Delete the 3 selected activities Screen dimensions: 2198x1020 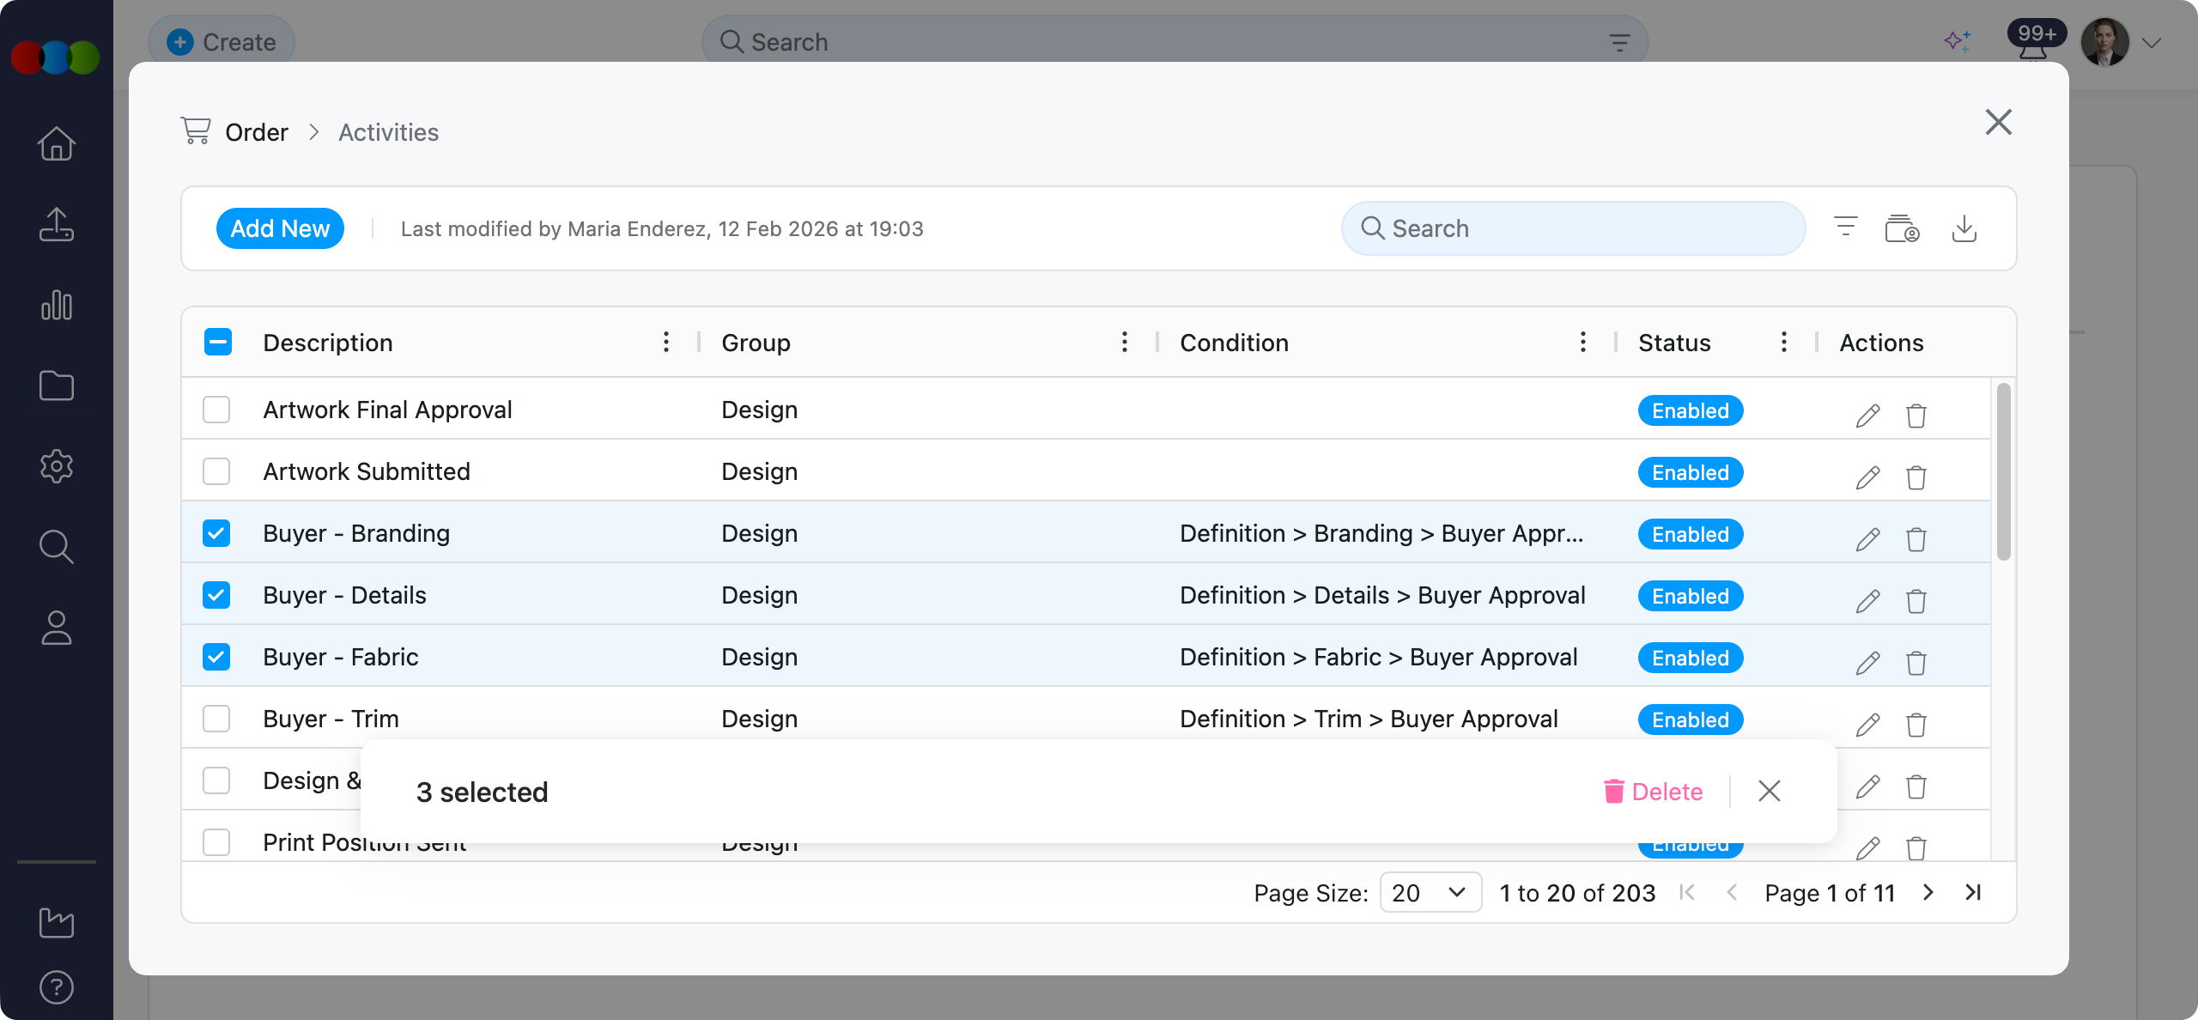pyautogui.click(x=1654, y=791)
